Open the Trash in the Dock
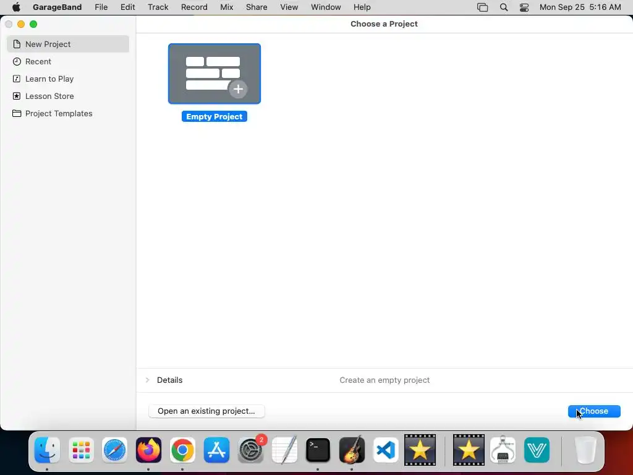 (x=585, y=450)
